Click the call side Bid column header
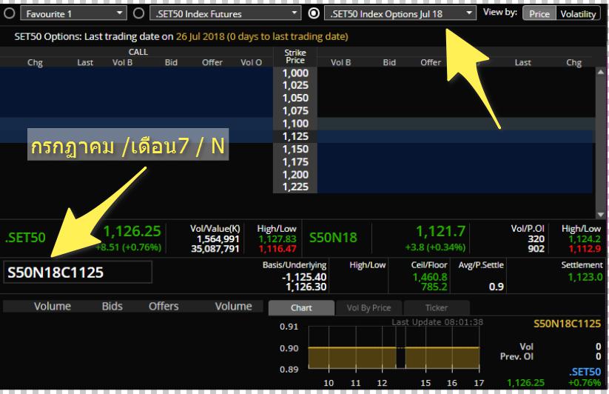This screenshot has height=394, width=609. tap(171, 62)
